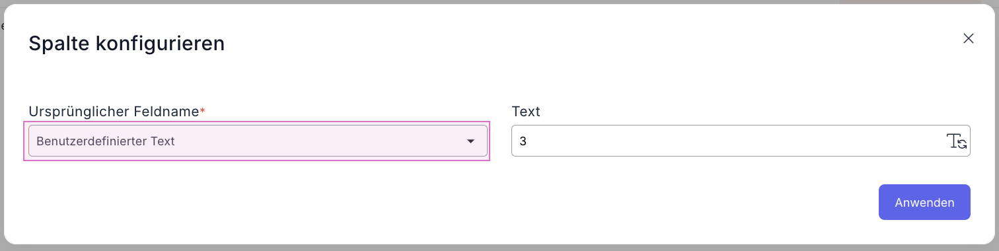Click the red required asterisk

coord(202,111)
